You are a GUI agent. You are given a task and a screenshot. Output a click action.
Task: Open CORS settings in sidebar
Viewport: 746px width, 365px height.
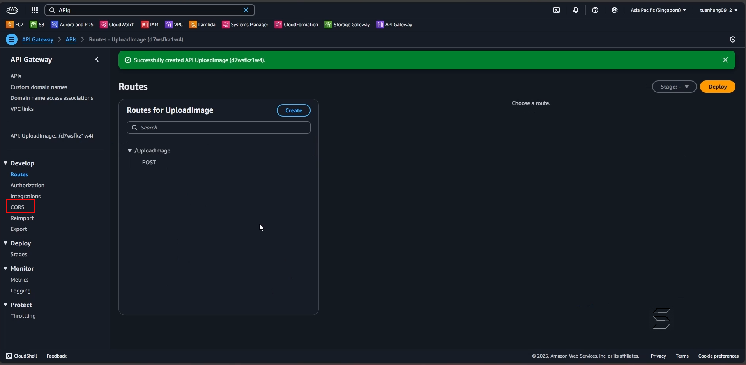tap(18, 207)
